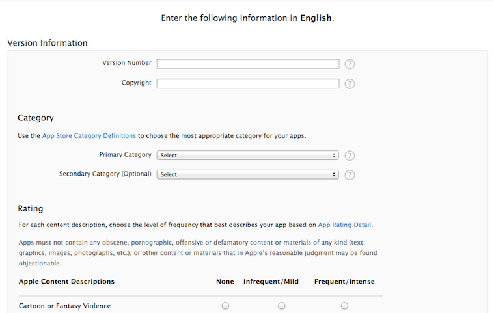Open the Secondary Category dropdown
This screenshot has height=313, width=494.
click(x=247, y=174)
